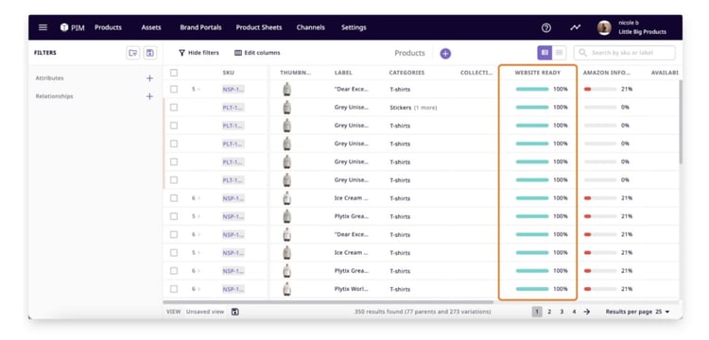This screenshot has height=340, width=709.
Task: Click the AMAZON INFO... column header
Action: pos(606,73)
